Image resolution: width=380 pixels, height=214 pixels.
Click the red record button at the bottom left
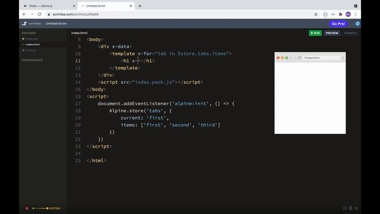click(x=27, y=208)
